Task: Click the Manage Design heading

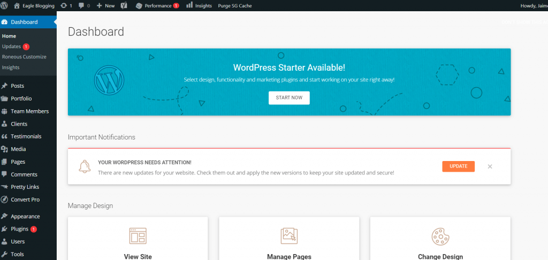Action: pyautogui.click(x=90, y=206)
